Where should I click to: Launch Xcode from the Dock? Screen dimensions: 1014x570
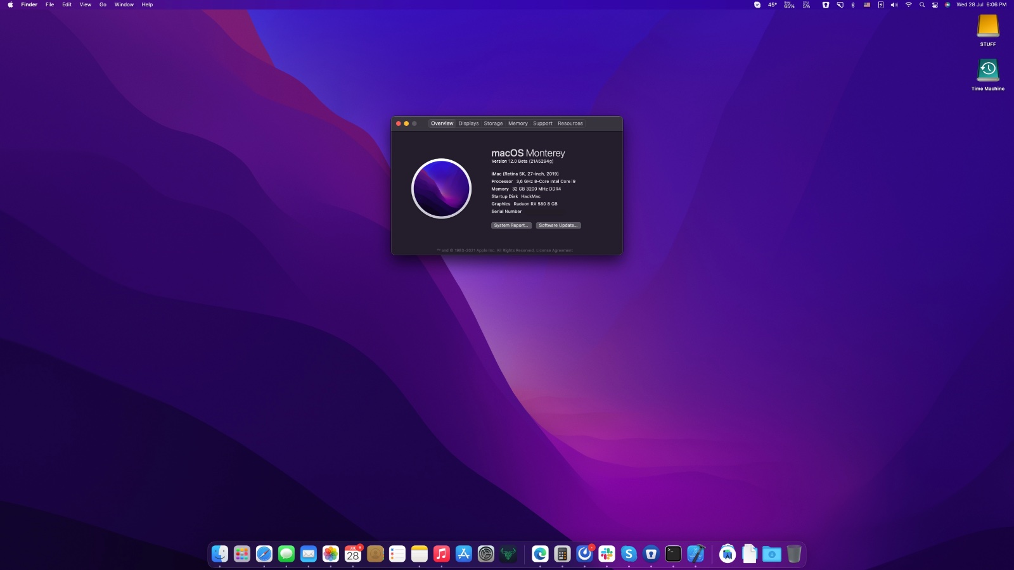click(695, 554)
